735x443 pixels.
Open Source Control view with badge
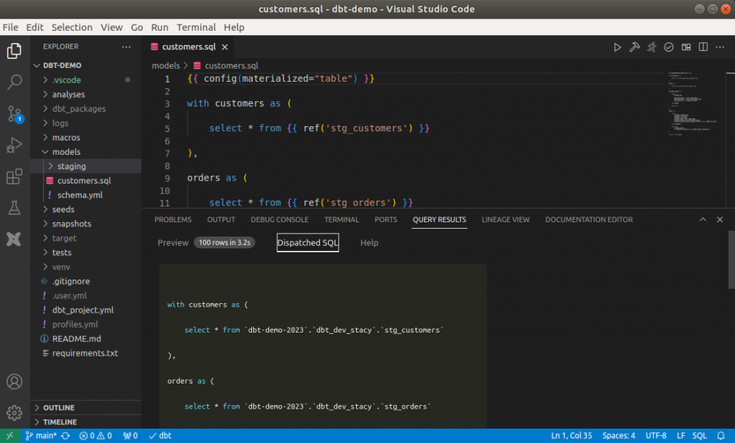14,114
